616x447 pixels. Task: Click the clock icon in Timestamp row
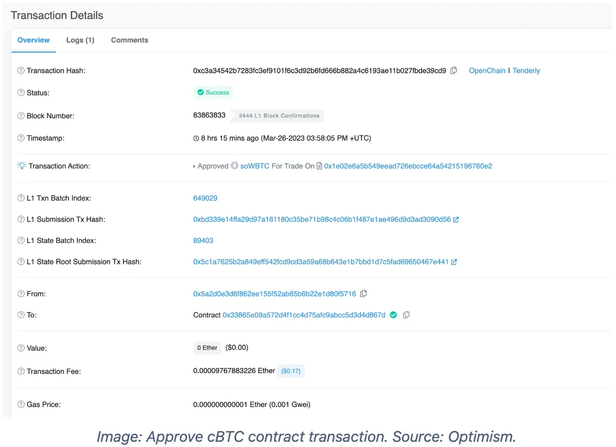[196, 138]
